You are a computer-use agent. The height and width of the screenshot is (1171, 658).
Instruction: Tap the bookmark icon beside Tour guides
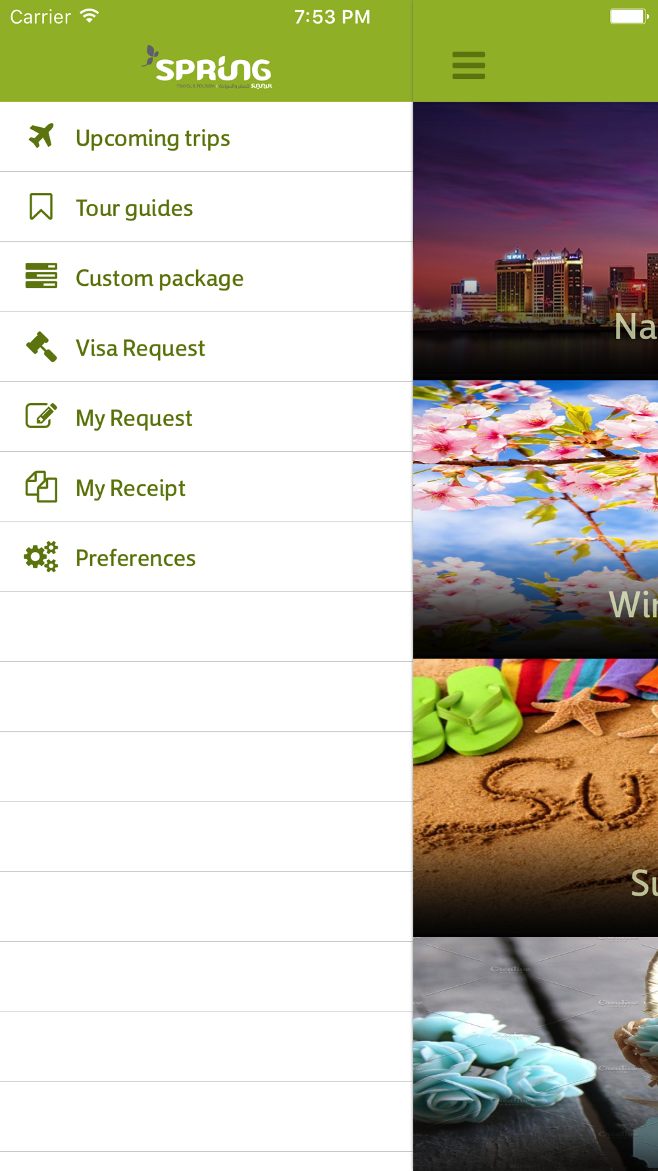click(41, 207)
